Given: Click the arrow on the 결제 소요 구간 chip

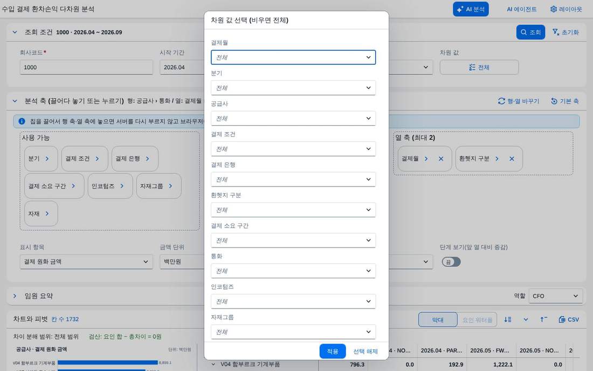Looking at the screenshot, I should [x=73, y=186].
